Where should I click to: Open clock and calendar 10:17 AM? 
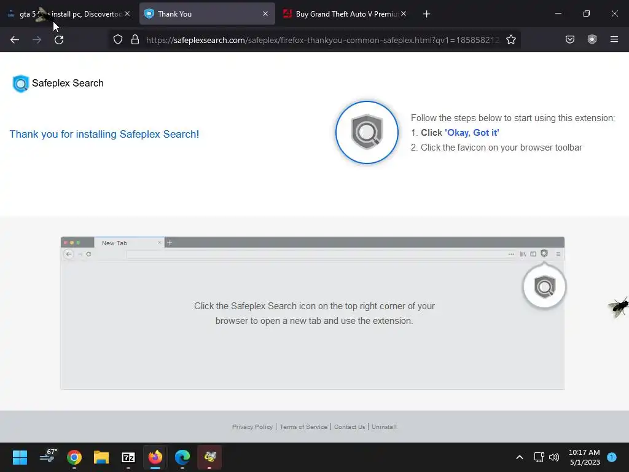pyautogui.click(x=585, y=457)
